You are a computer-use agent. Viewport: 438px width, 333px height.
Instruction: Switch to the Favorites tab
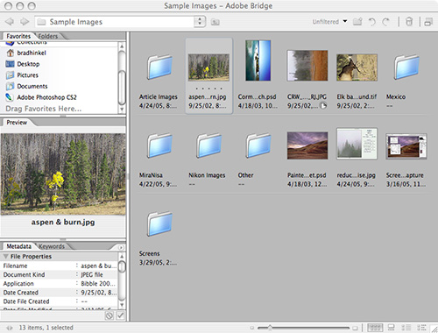18,36
